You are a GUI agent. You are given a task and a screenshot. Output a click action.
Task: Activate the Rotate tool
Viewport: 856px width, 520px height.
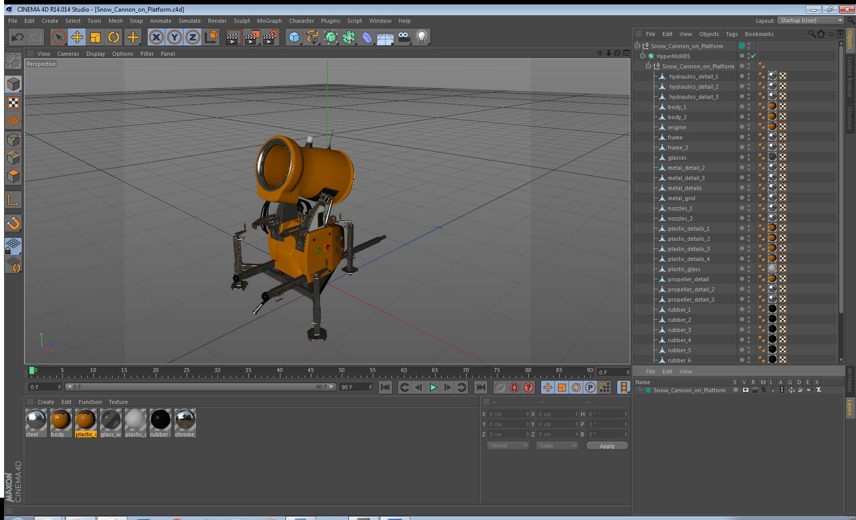click(114, 37)
